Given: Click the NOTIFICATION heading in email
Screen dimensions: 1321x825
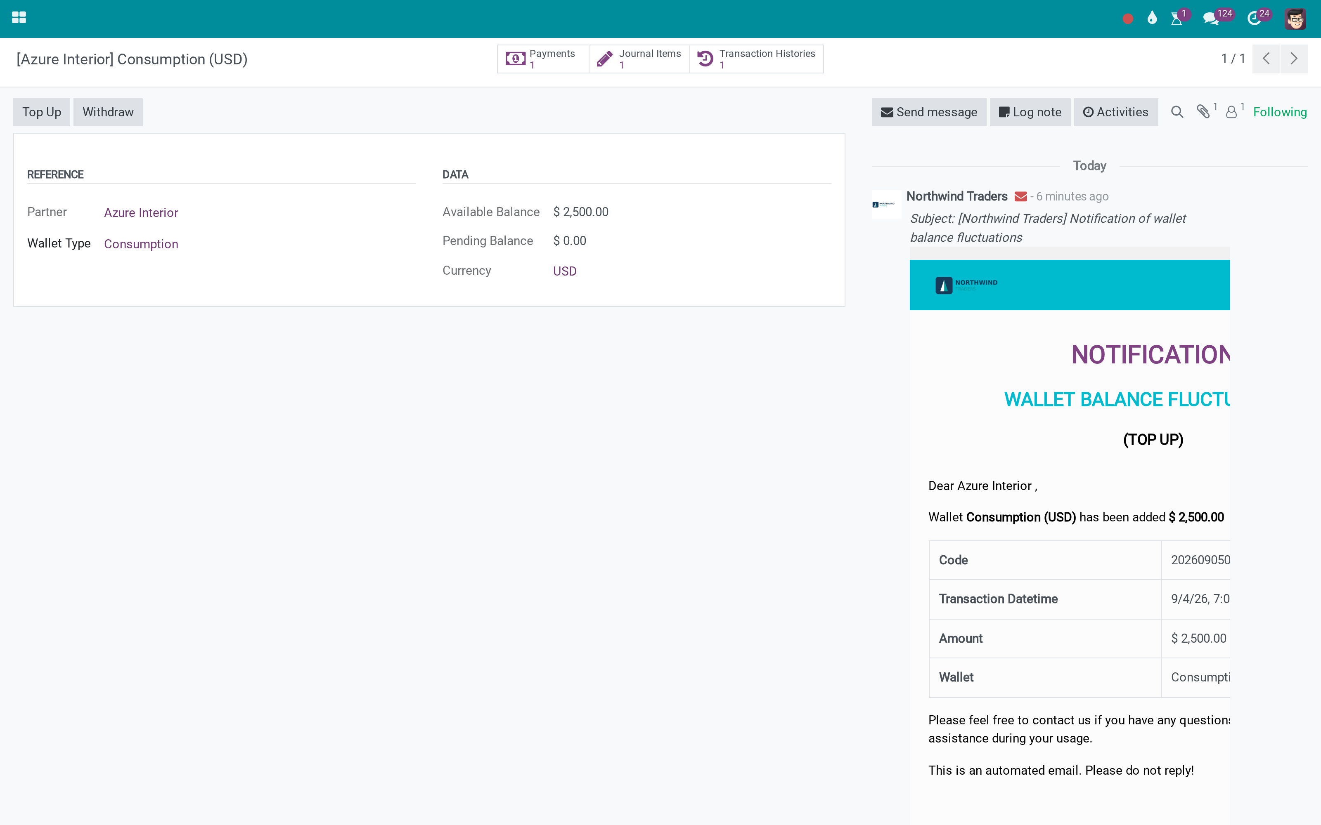Looking at the screenshot, I should tap(1150, 355).
